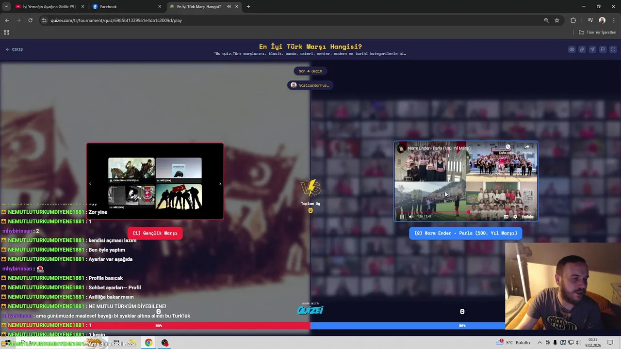Go to previous item in Gençlik Marşı carousel
The height and width of the screenshot is (349, 621).
point(90,184)
